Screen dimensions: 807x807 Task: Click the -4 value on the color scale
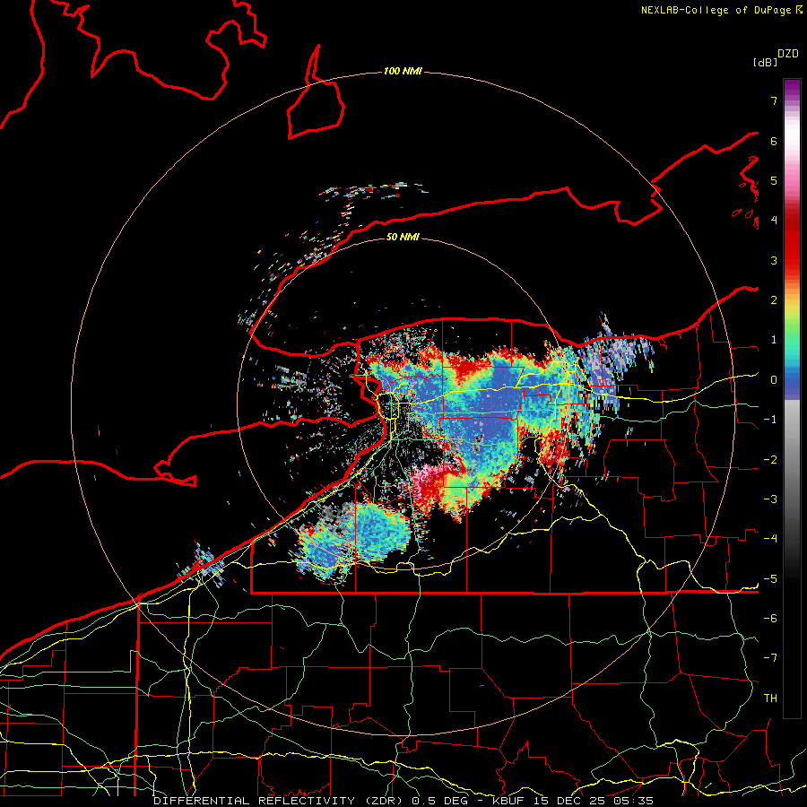point(770,539)
